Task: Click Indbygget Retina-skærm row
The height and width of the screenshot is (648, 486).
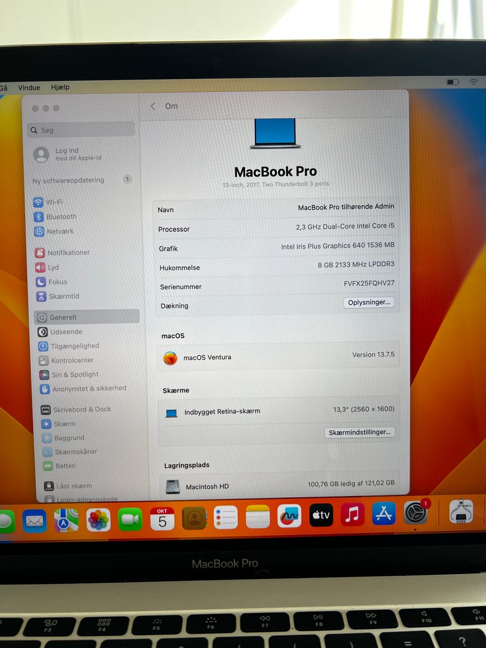Action: [279, 411]
